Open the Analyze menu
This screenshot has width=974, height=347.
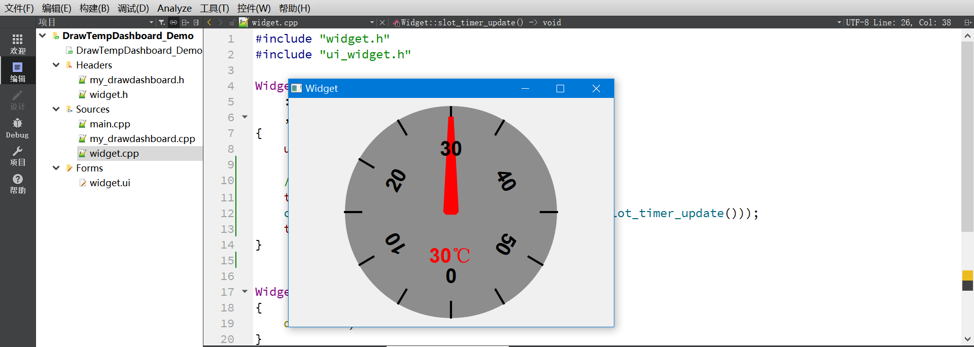tap(174, 8)
